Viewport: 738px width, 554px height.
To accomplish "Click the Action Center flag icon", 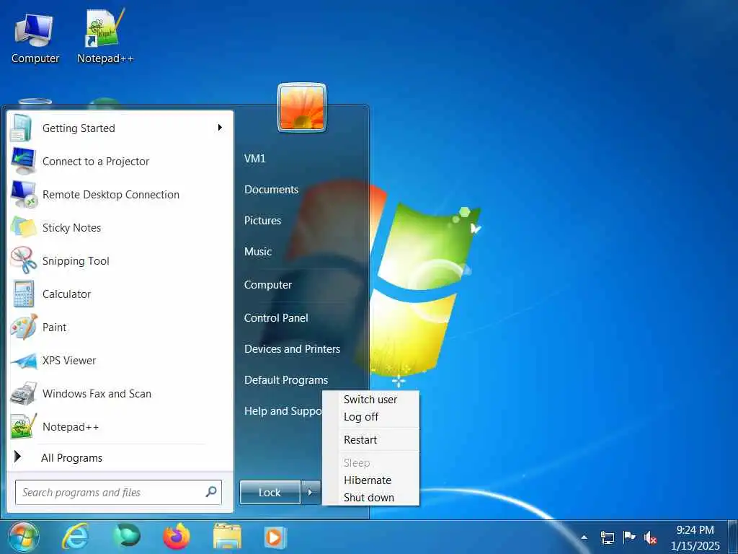I will click(x=628, y=537).
